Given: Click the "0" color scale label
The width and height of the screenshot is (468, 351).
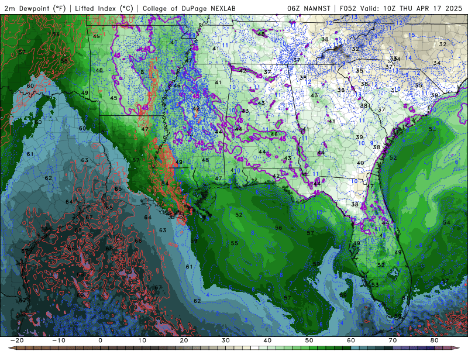Looking at the screenshot, I should coord(100,340).
